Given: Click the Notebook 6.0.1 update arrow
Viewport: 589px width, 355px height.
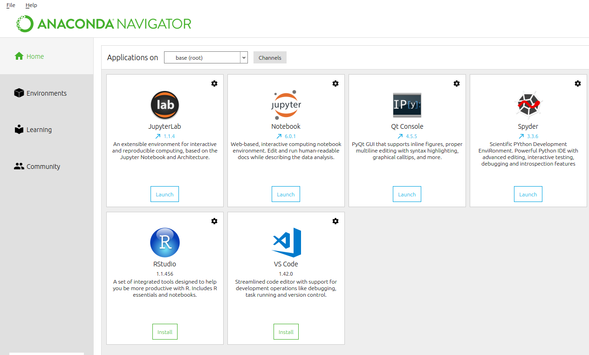Looking at the screenshot, I should pyautogui.click(x=279, y=137).
